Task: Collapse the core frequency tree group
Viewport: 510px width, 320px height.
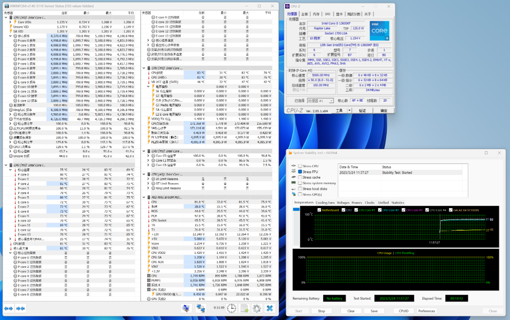Action: click(x=10, y=36)
